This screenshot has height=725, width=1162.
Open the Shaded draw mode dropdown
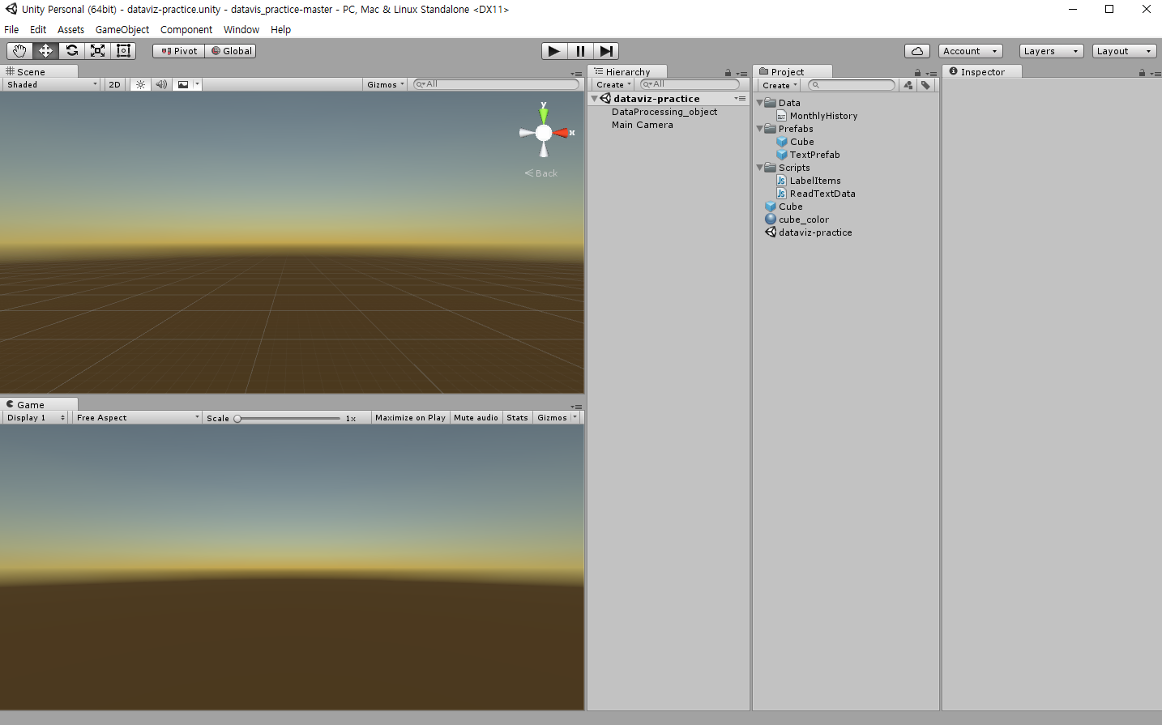pos(52,84)
